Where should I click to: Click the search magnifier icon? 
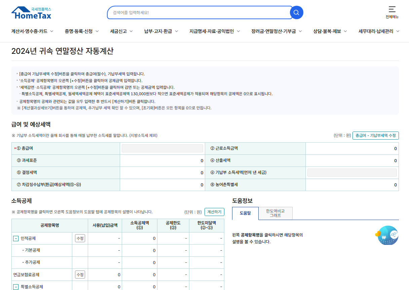coord(296,12)
